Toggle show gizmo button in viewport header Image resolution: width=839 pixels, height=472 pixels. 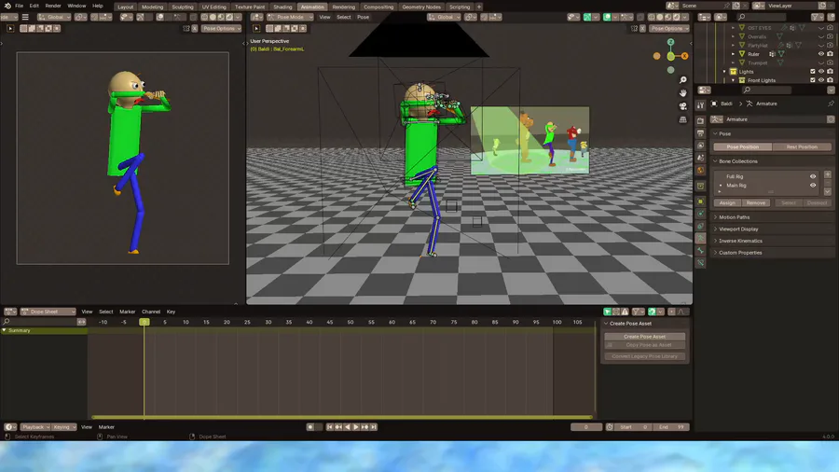click(x=587, y=17)
